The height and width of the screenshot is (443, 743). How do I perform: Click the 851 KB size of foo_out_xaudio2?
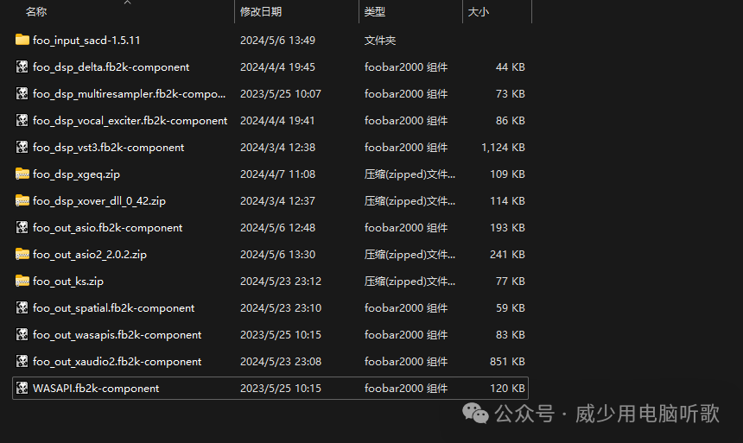pos(507,361)
